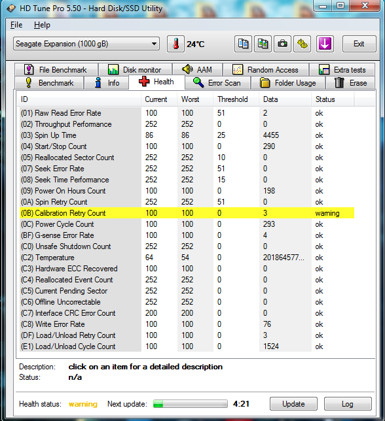Click the copy screenshot to clipboard icon

(263, 44)
